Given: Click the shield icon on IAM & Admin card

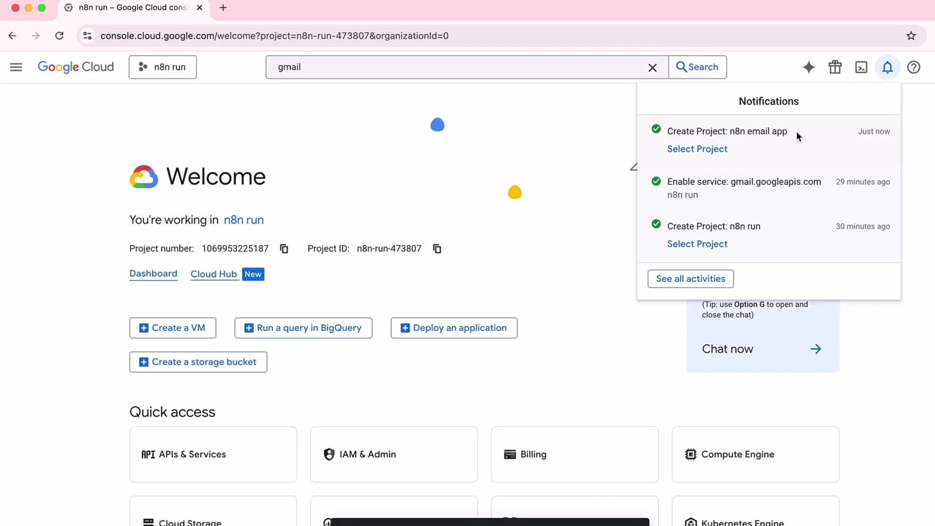Looking at the screenshot, I should pos(329,454).
